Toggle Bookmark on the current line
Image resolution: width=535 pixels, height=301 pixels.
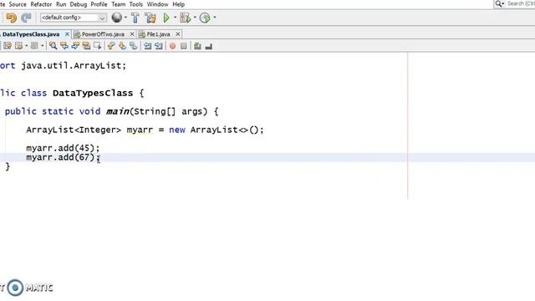pos(134,46)
